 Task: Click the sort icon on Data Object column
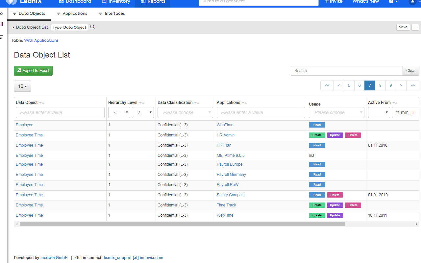(42, 103)
